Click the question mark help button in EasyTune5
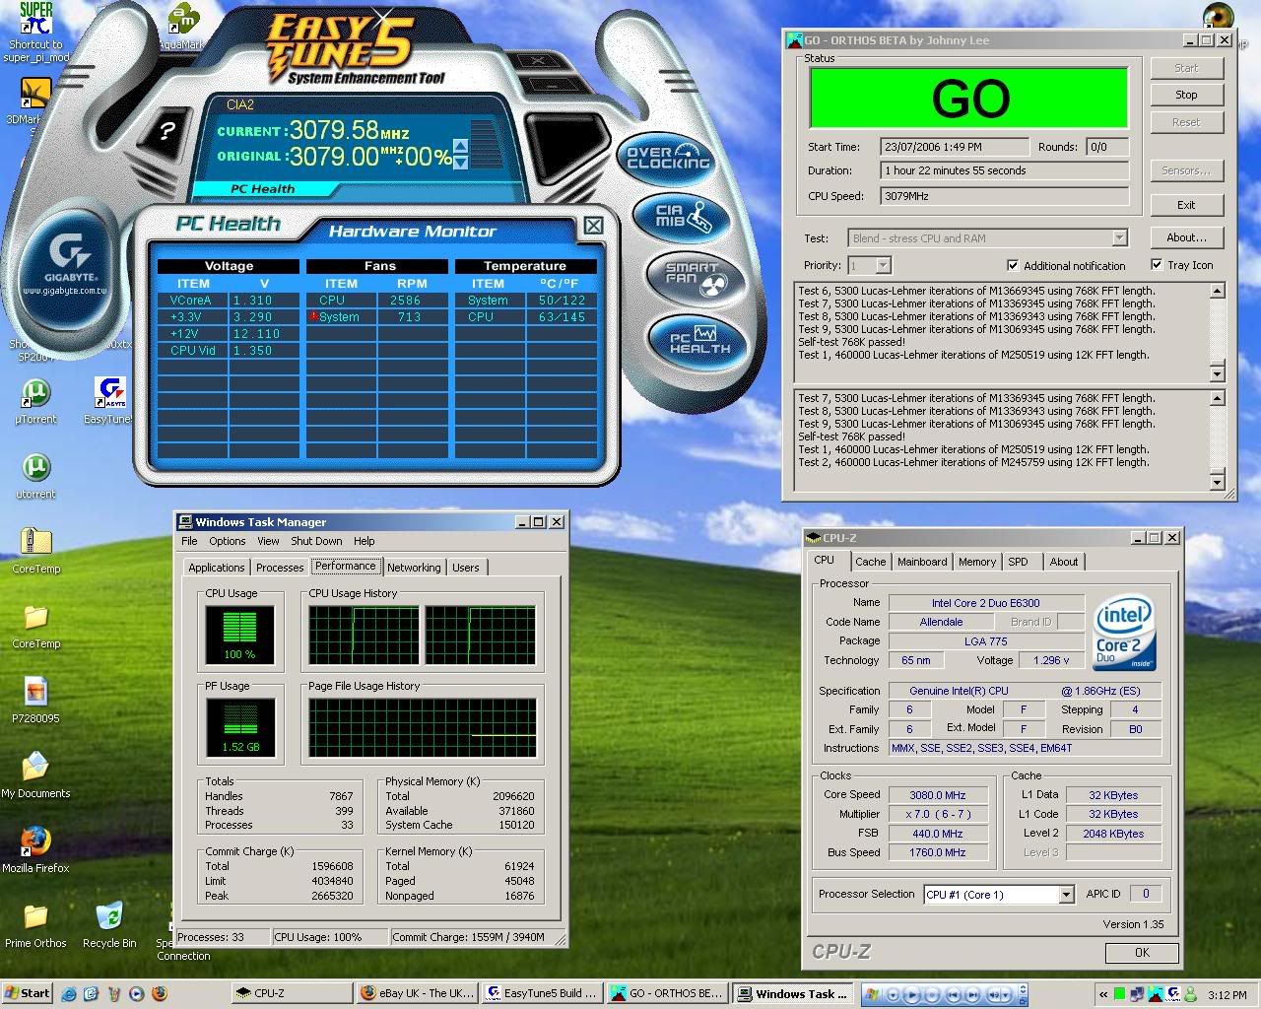Image resolution: width=1261 pixels, height=1009 pixels. coord(167,130)
